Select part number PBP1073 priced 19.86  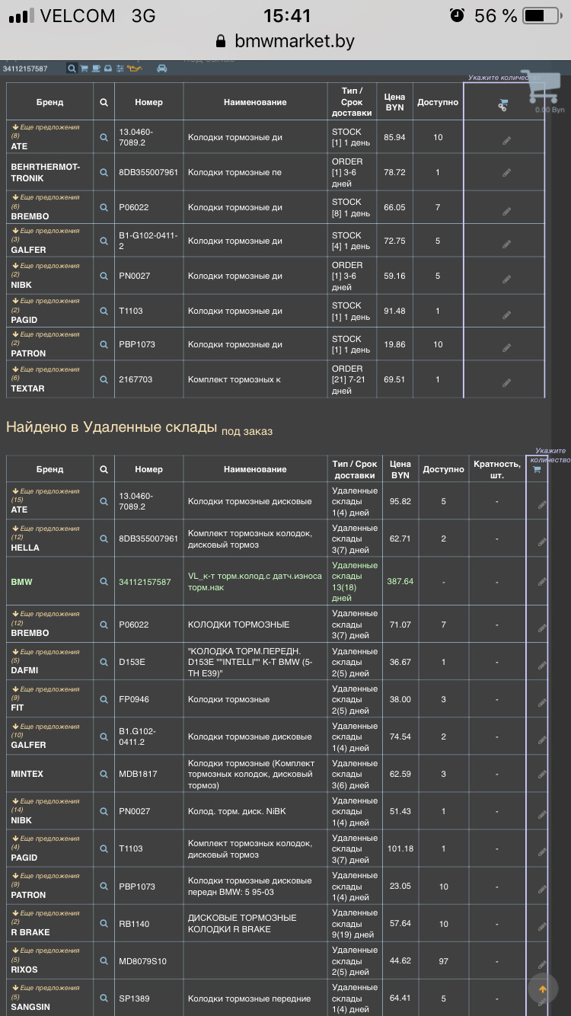(137, 345)
